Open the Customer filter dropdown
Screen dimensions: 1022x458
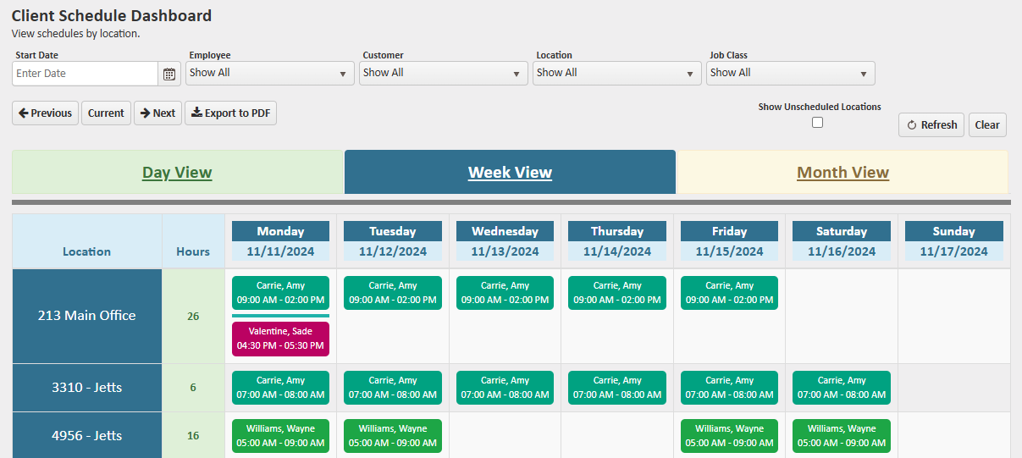[443, 74]
